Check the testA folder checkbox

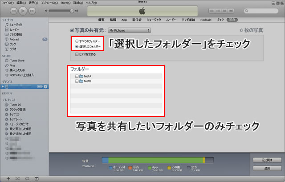(77, 76)
